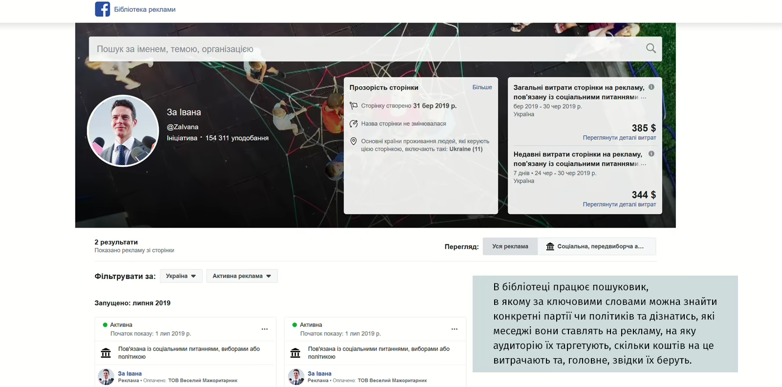Expand the Активна реклама filter dropdown
Screen dimensions: 782x387
point(241,276)
